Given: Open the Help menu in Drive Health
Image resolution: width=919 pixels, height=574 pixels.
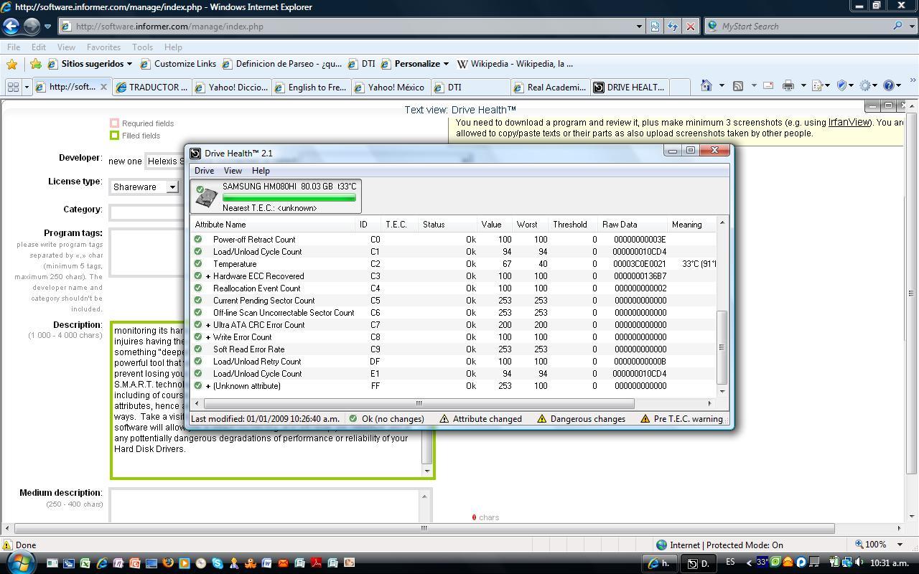Looking at the screenshot, I should pyautogui.click(x=261, y=171).
